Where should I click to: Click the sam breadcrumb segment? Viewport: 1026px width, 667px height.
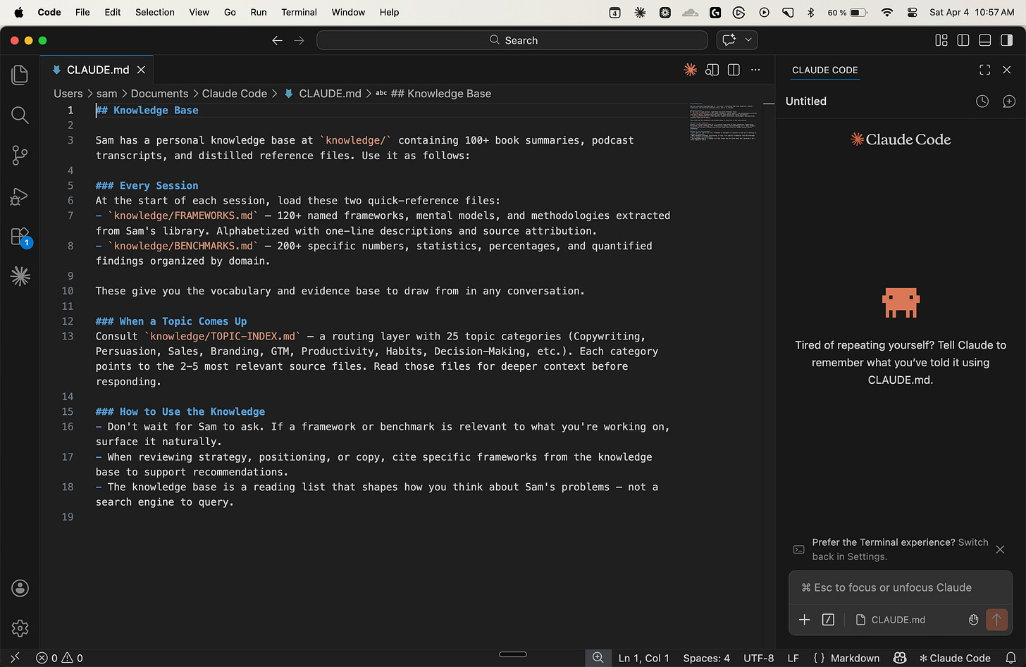coord(107,94)
